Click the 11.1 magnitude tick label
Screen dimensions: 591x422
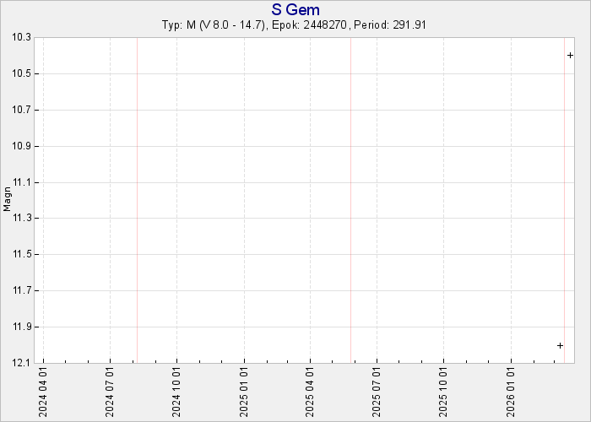[22, 182]
